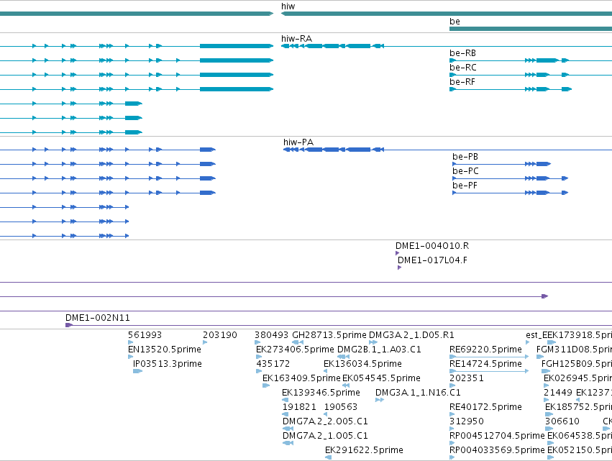Select the be gene label
Screen dimensions: 612x461
[x=455, y=22]
